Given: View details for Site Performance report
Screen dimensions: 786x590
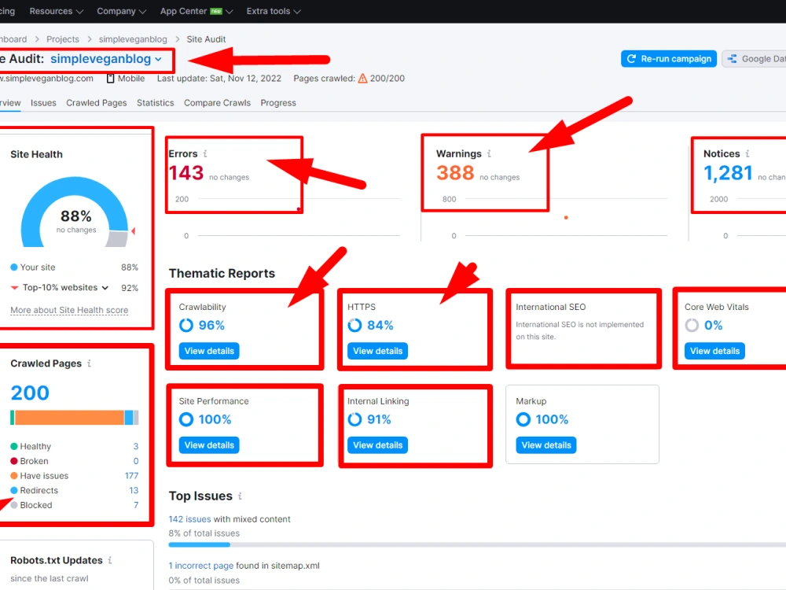Looking at the screenshot, I should pos(209,445).
